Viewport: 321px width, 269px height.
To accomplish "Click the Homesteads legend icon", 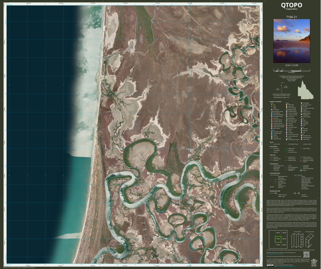I will tap(272, 110).
